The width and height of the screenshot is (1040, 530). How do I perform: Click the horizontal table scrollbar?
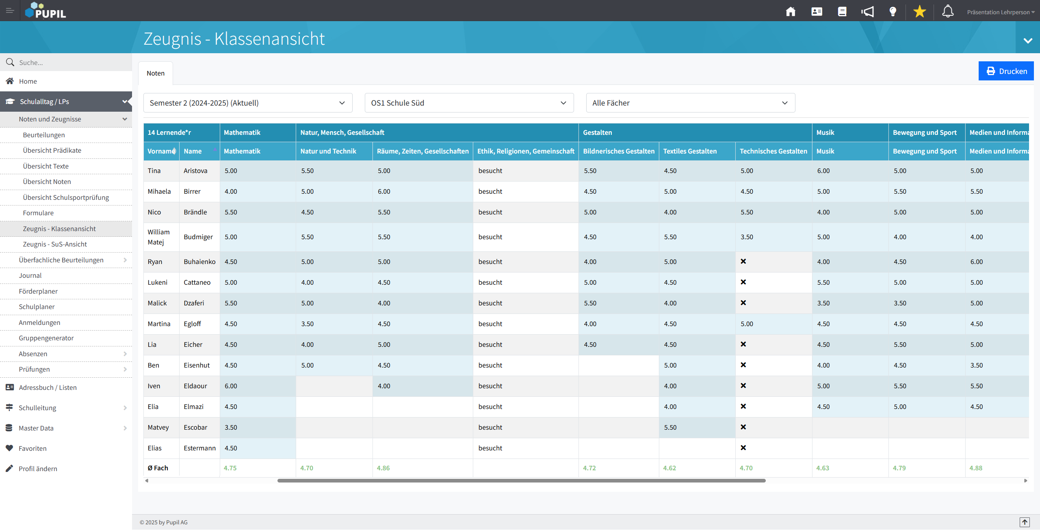coord(521,480)
